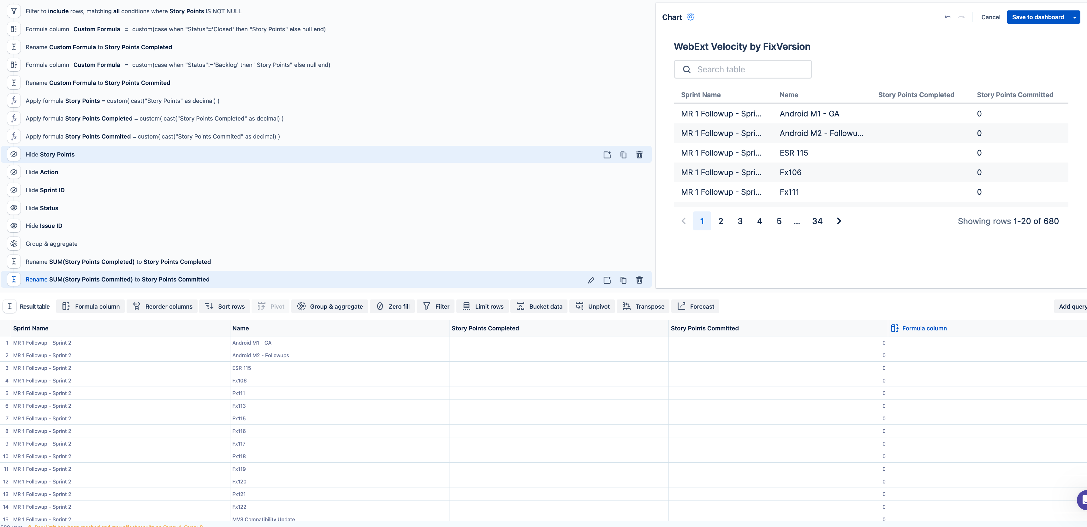Screen dimensions: 1087x527
Task: Open Save to dashboard dropdown arrow
Action: [1074, 17]
